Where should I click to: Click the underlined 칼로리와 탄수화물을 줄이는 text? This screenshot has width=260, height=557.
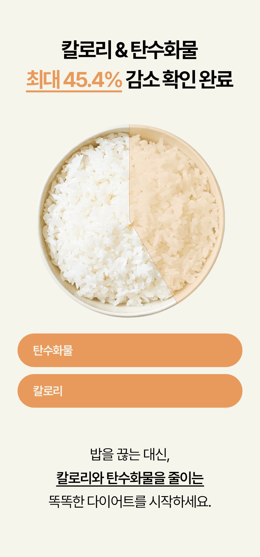point(130,478)
